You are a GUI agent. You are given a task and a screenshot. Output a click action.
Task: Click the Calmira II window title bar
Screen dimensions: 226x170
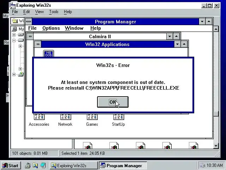[100, 36]
